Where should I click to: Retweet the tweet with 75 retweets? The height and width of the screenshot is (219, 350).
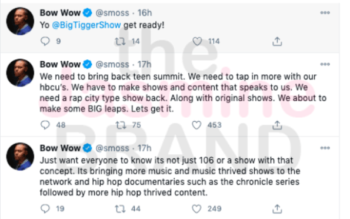[x=121, y=125]
